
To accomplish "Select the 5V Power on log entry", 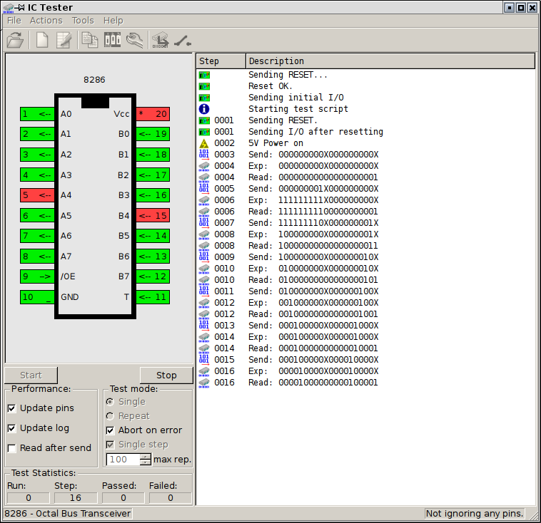I will coord(275,143).
